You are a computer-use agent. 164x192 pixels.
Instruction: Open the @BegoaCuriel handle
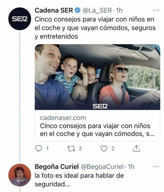(x=102, y=167)
